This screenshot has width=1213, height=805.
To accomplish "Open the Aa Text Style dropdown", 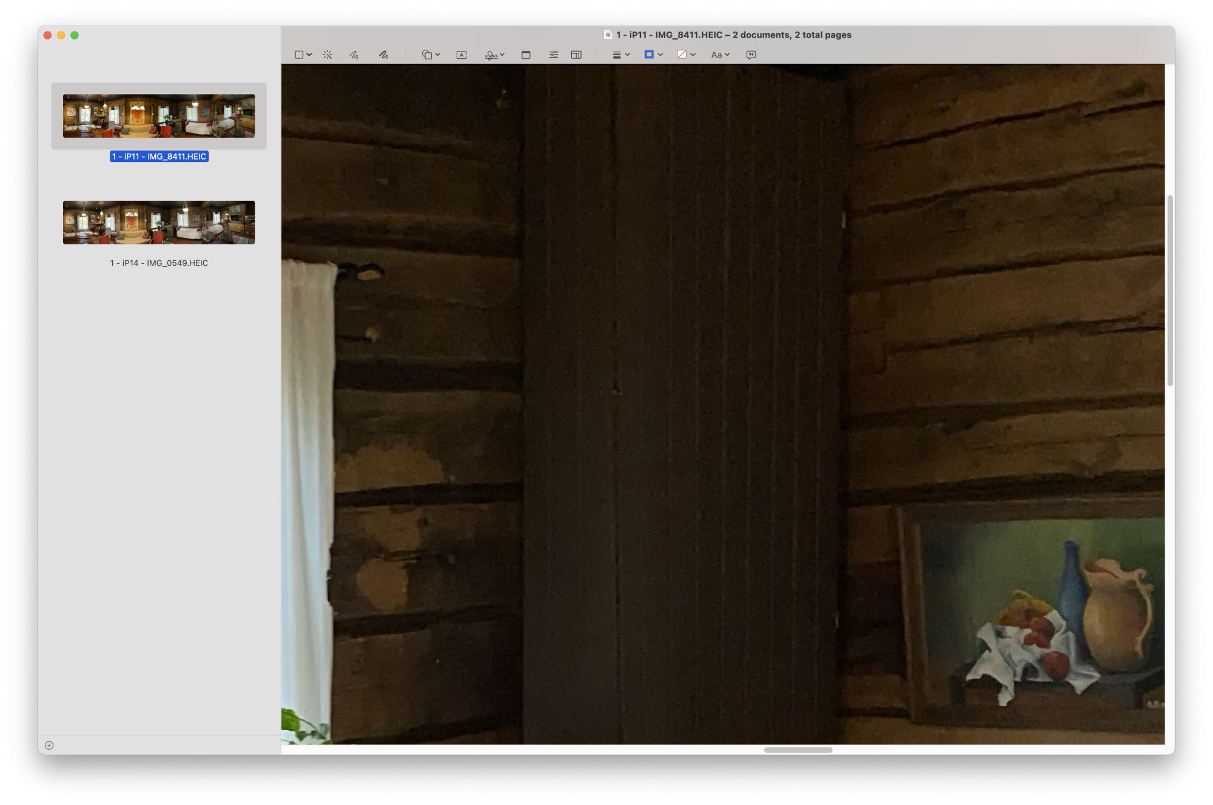I will click(720, 55).
